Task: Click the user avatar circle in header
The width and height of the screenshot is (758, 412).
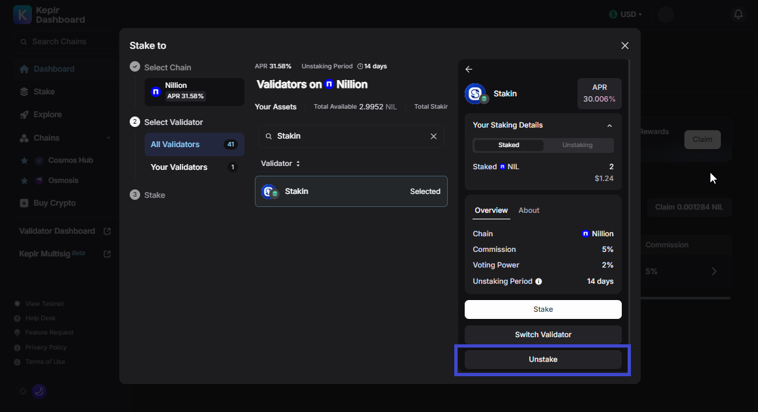Action: pos(665,14)
